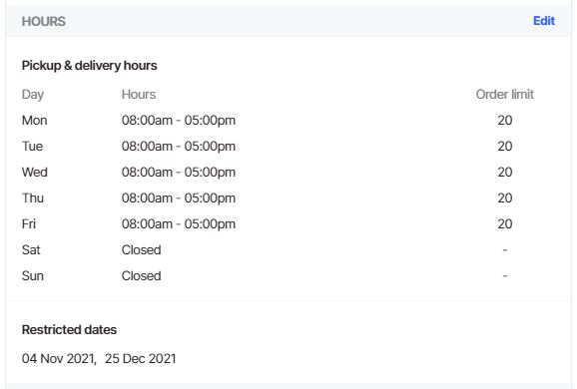Select restricted date 04 Nov 2021
This screenshot has height=389, width=577.
[x=59, y=358]
